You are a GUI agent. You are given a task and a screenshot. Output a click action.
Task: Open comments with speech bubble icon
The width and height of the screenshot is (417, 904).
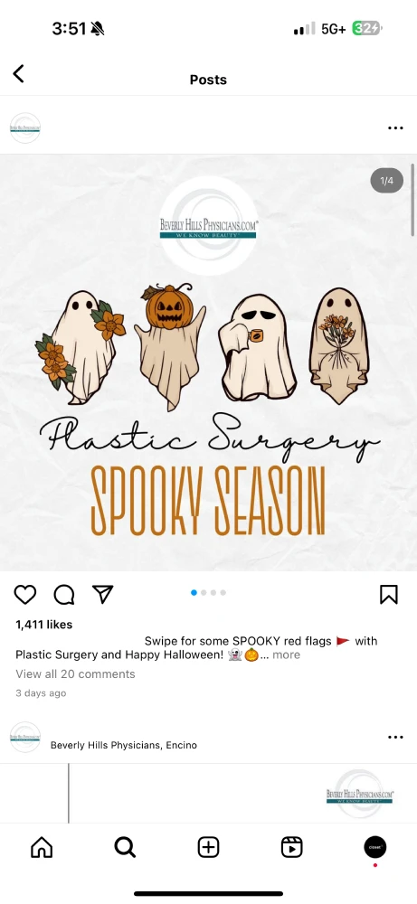(x=64, y=595)
